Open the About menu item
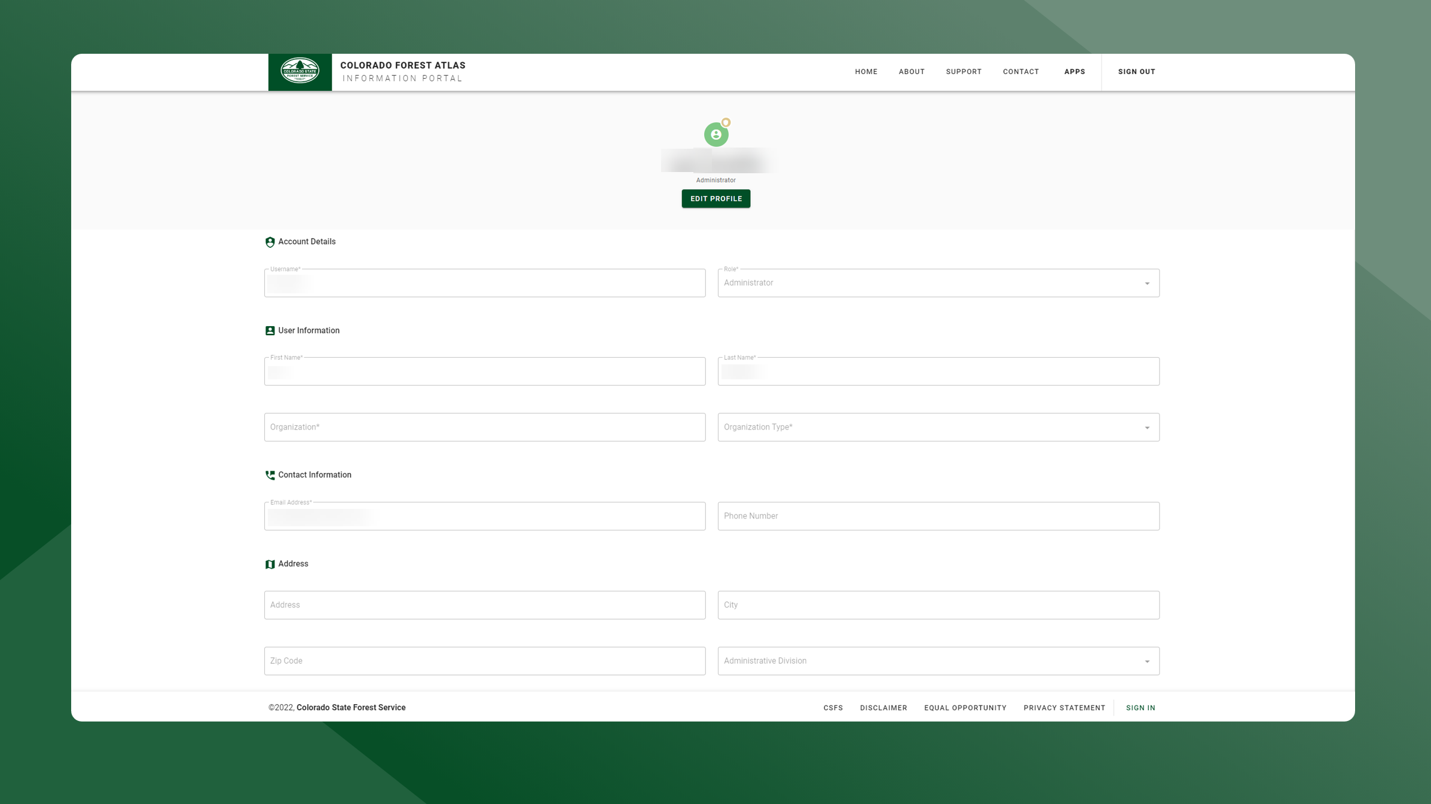 [912, 72]
